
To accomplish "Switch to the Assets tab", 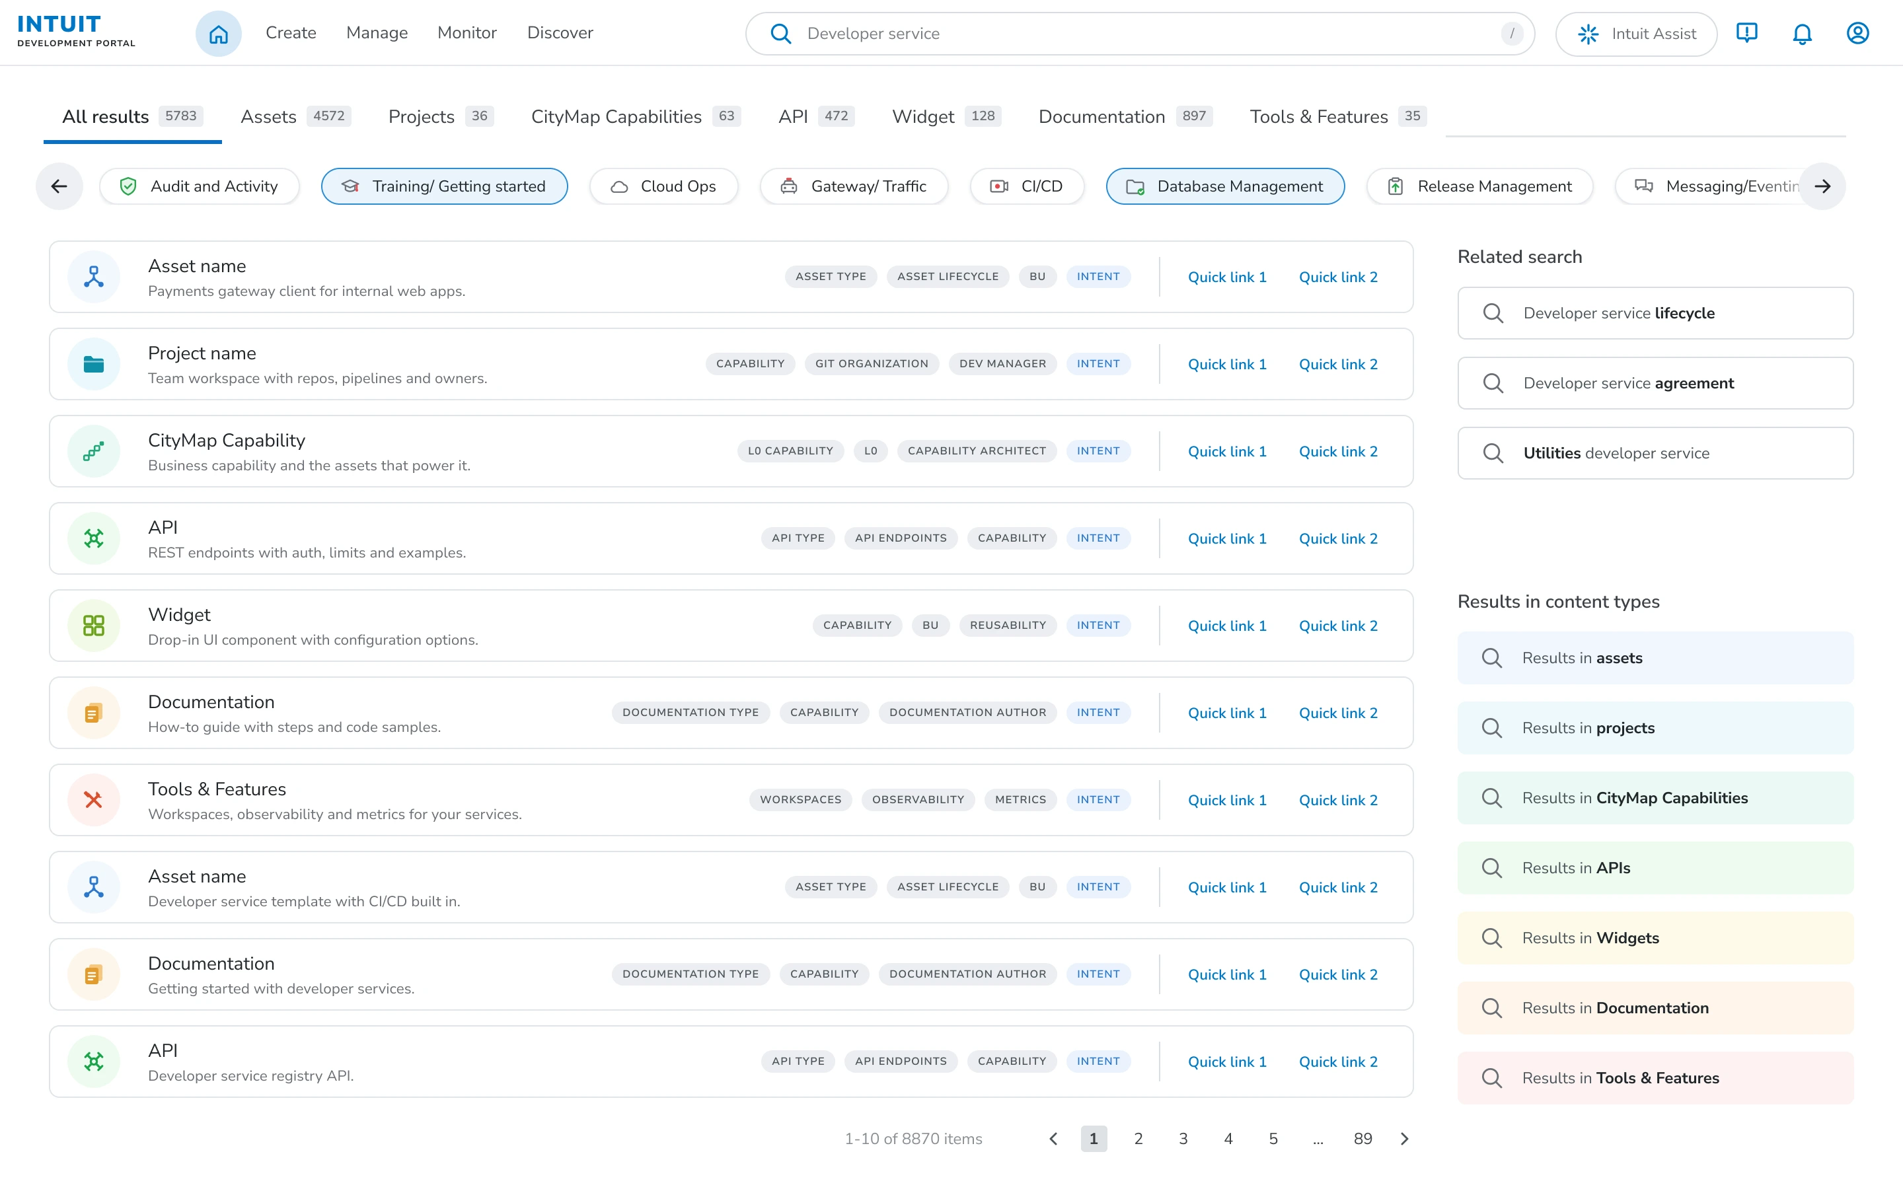I will pos(295,116).
